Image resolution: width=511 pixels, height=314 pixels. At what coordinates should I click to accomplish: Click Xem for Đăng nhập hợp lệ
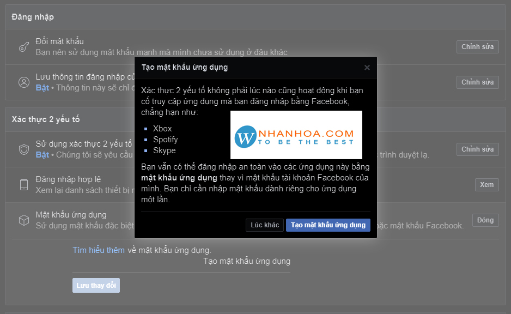pyautogui.click(x=486, y=185)
